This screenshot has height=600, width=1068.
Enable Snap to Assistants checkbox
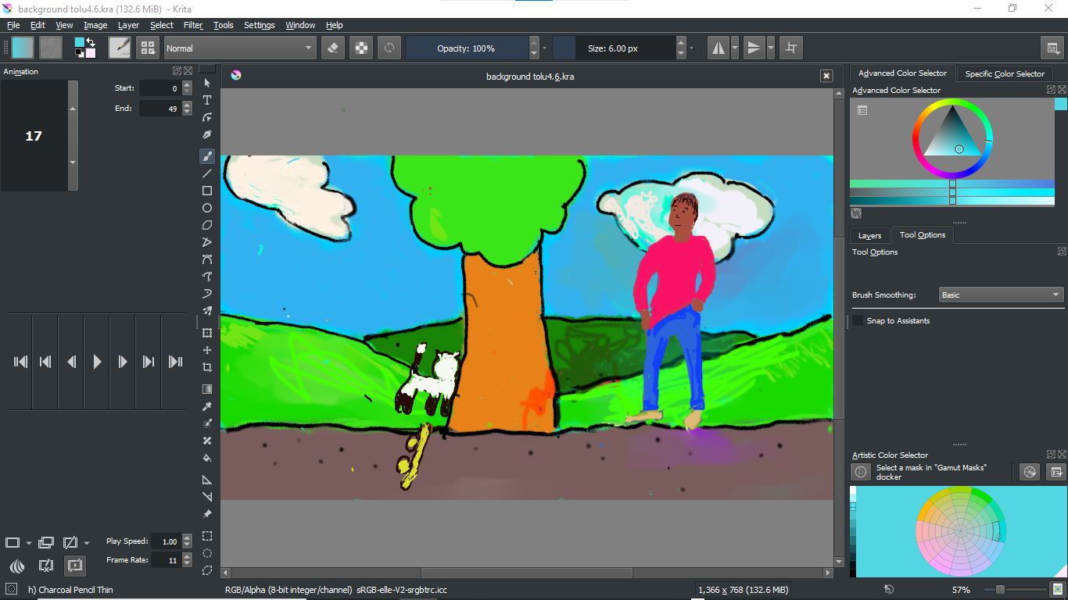point(858,321)
